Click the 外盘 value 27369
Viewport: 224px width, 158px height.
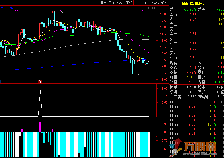[x=191, y=82]
